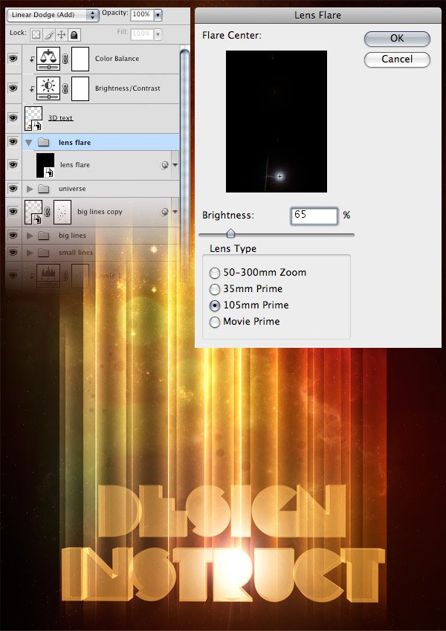Select the 50-300mm Zoom lens type
Image resolution: width=446 pixels, height=631 pixels.
215,273
